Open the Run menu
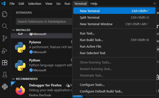The image size is (159, 98). (x=67, y=4)
